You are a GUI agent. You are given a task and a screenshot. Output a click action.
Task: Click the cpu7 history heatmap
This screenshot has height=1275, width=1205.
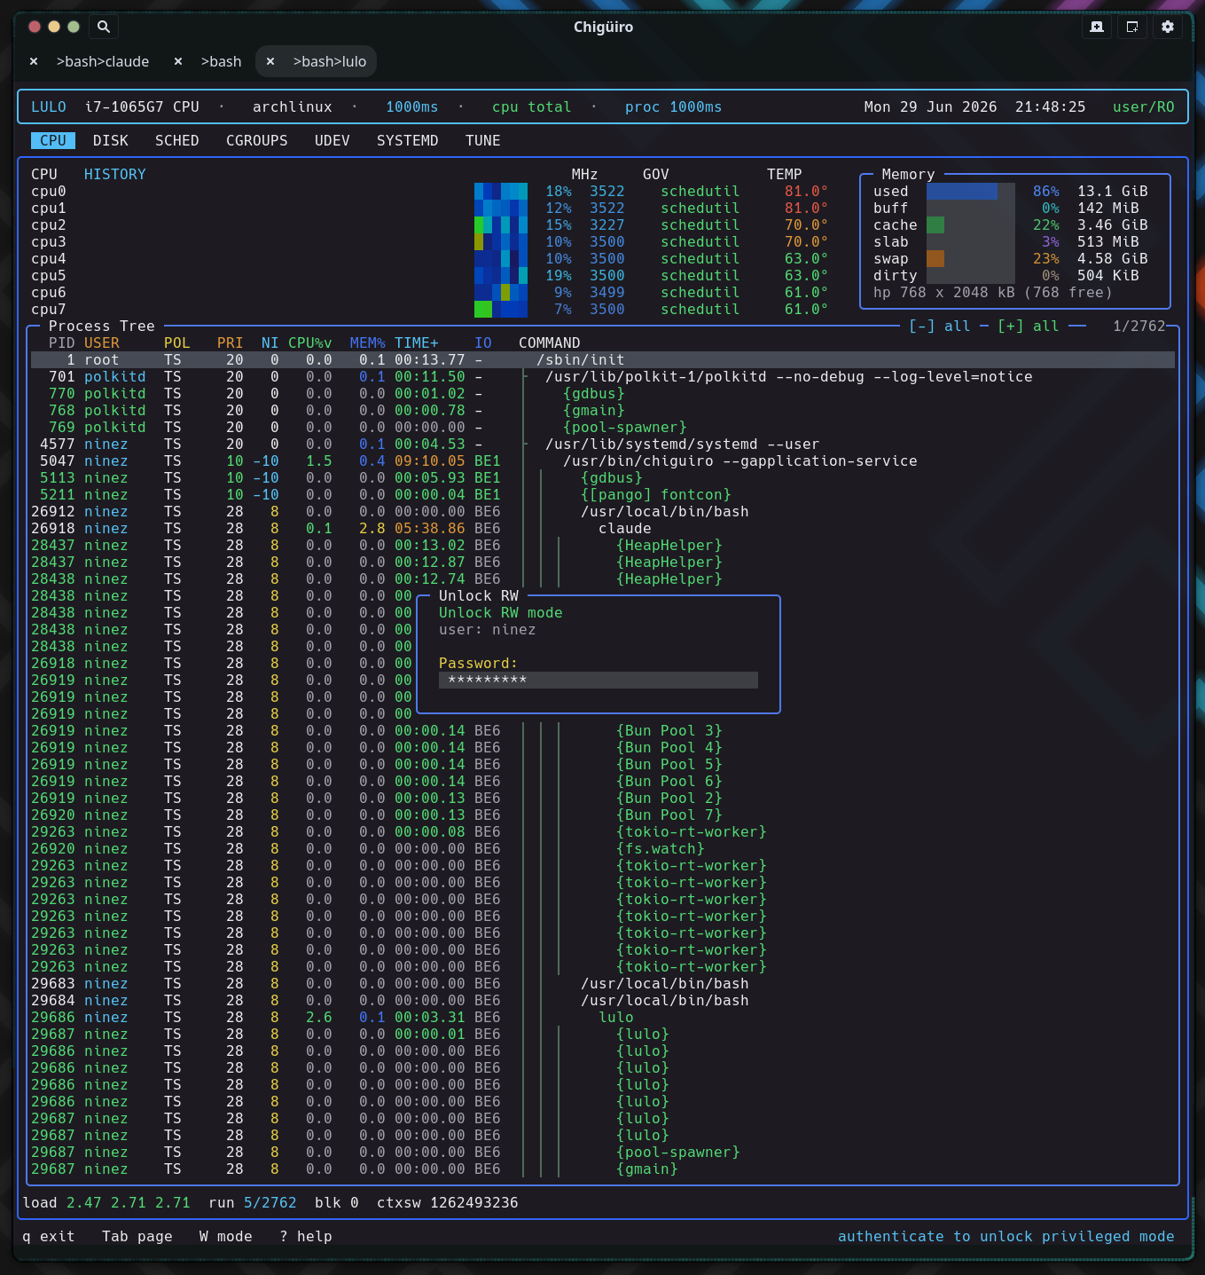pos(501,309)
